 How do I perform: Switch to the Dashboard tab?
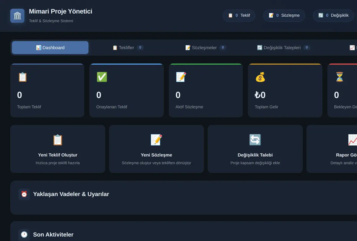[50, 48]
